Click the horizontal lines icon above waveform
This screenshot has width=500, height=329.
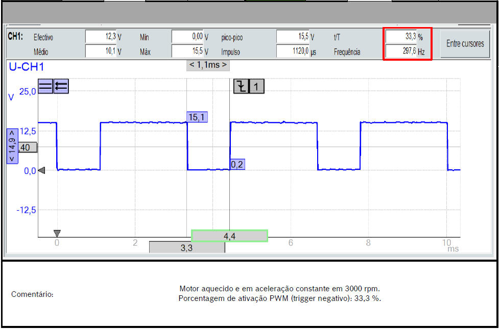(x=45, y=86)
